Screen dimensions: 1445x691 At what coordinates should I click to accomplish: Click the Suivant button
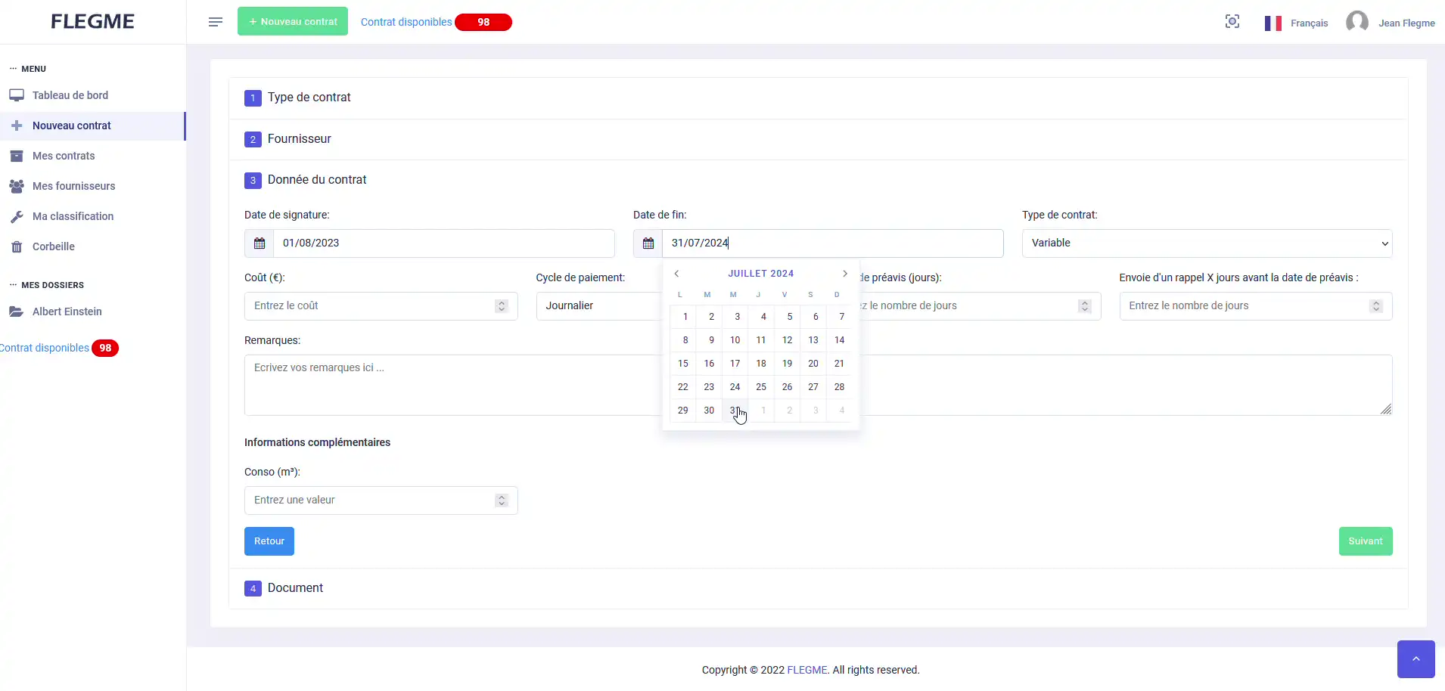1365,541
